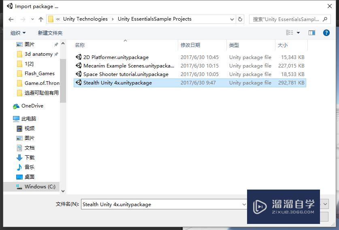Open 桌面 in the sidebar

[30, 177]
